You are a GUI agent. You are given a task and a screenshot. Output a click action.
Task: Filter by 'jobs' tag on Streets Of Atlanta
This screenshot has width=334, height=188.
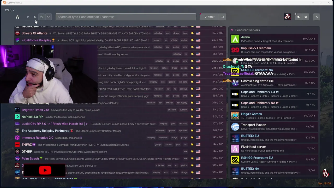pyautogui.click(x=185, y=33)
